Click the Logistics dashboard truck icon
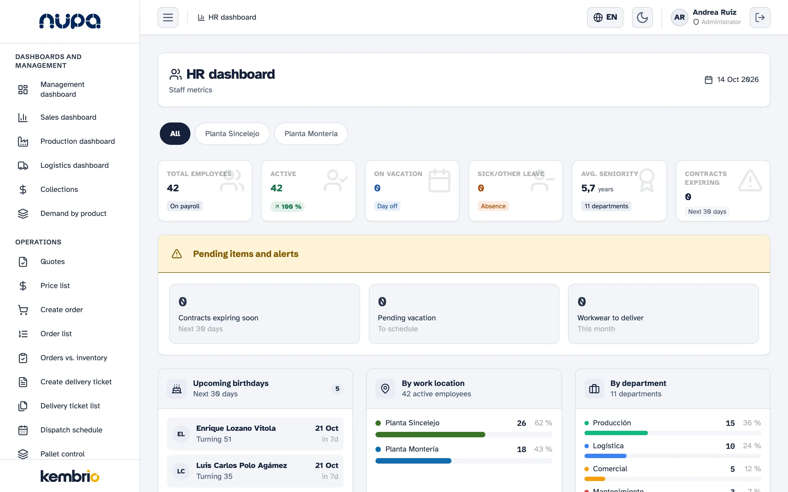The width and height of the screenshot is (788, 492). point(23,165)
